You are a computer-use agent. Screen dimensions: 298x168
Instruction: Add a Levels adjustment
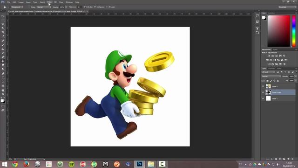[273, 56]
